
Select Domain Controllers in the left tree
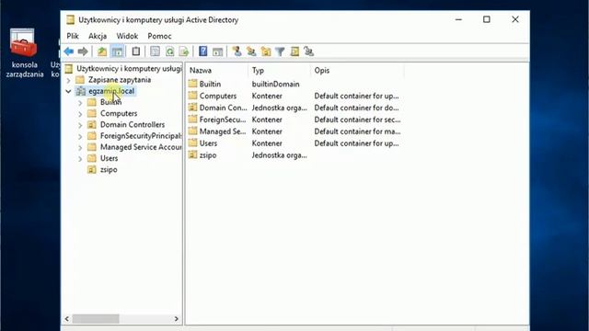point(133,125)
